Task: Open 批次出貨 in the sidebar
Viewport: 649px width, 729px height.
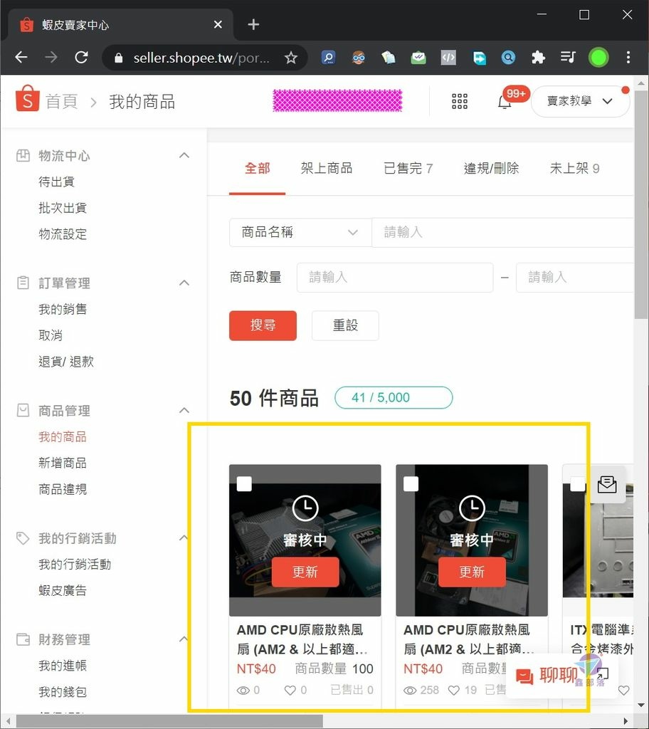Action: (63, 208)
